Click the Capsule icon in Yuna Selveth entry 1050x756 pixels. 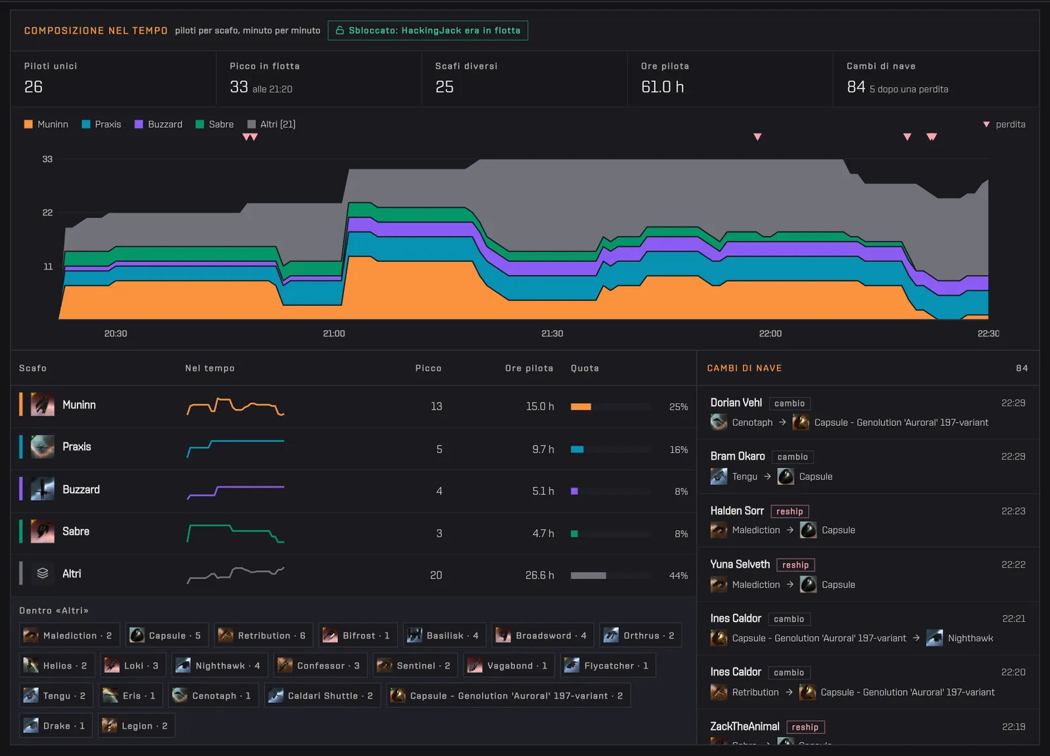(x=808, y=584)
